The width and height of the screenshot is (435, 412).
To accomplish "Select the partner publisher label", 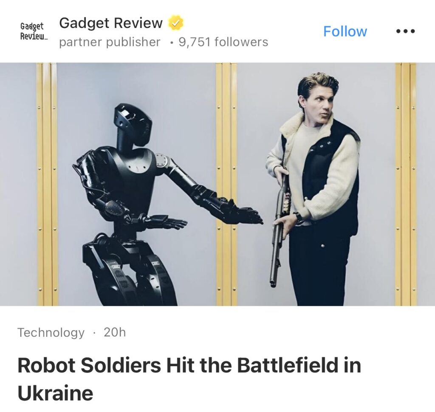I will click(110, 42).
